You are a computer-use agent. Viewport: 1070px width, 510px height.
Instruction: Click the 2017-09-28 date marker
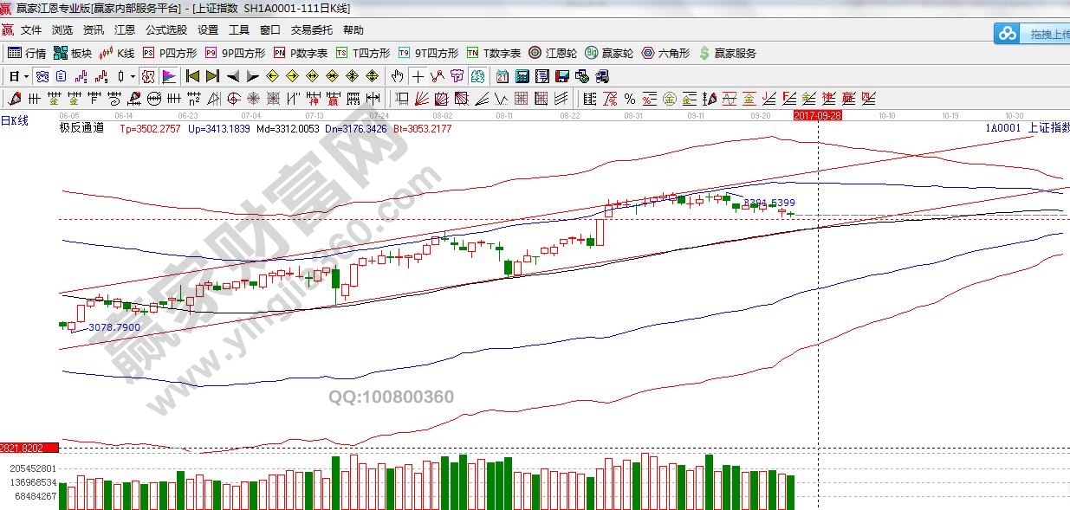818,114
